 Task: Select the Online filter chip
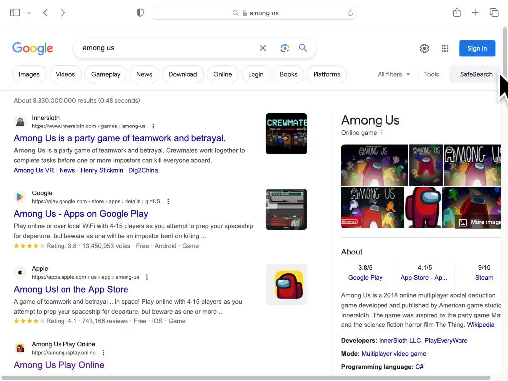(x=223, y=74)
